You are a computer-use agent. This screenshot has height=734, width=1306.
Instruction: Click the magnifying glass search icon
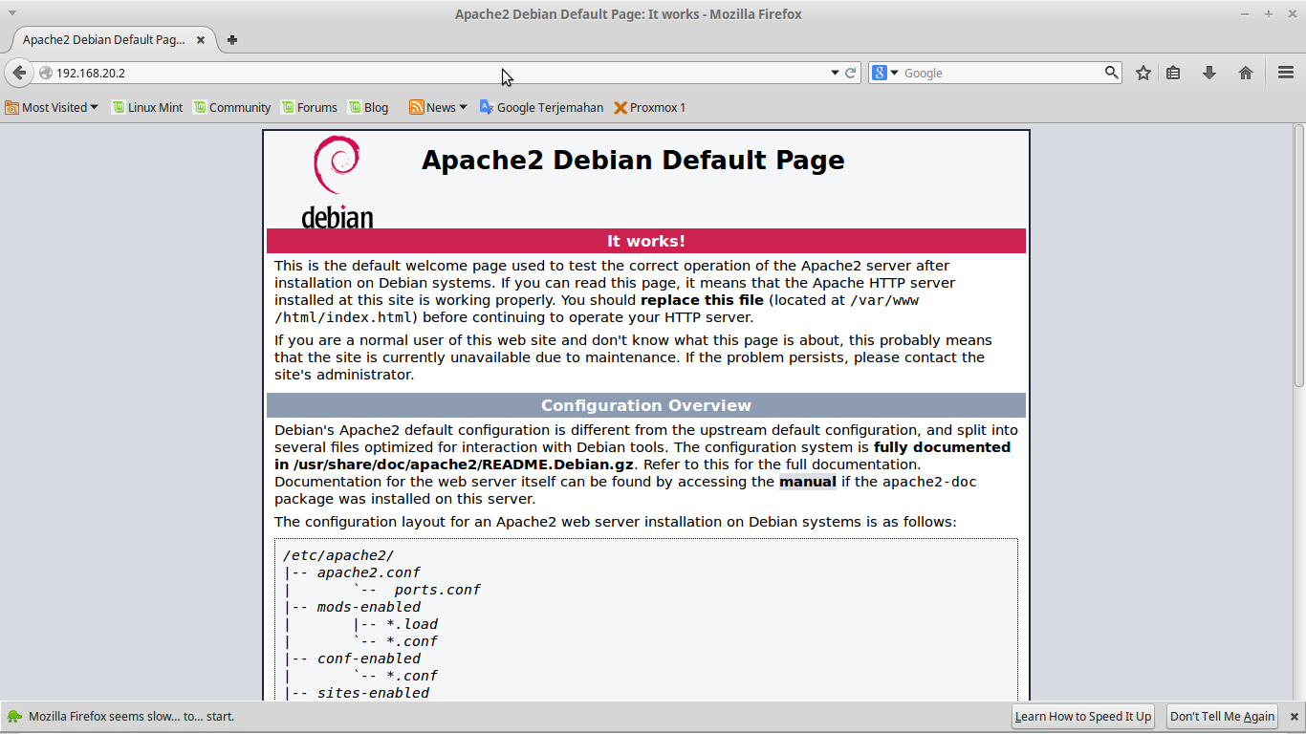tap(1111, 73)
